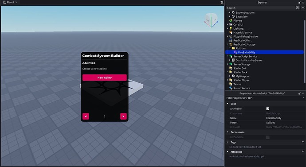Click the SoundService icon
306x167 pixels.
(x=231, y=88)
